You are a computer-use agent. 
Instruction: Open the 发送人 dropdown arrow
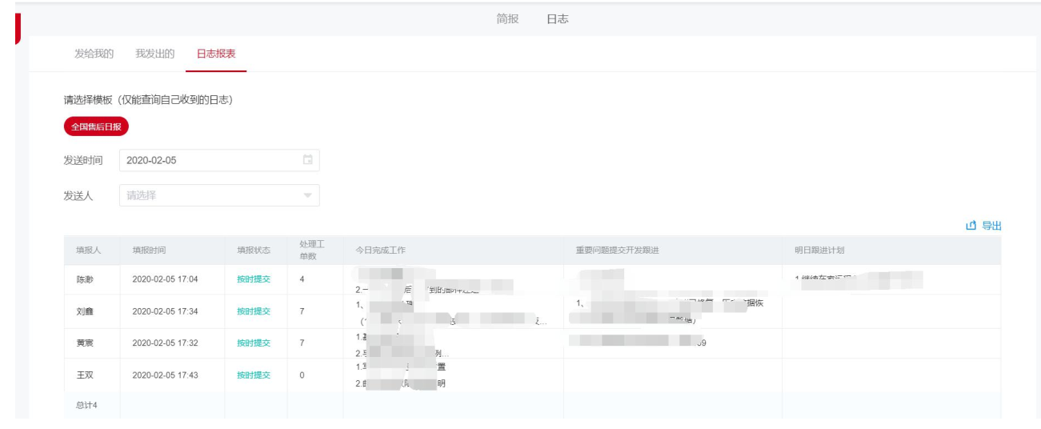click(x=307, y=196)
